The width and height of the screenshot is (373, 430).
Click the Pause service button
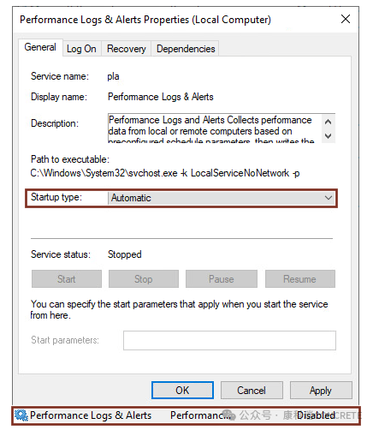222,279
